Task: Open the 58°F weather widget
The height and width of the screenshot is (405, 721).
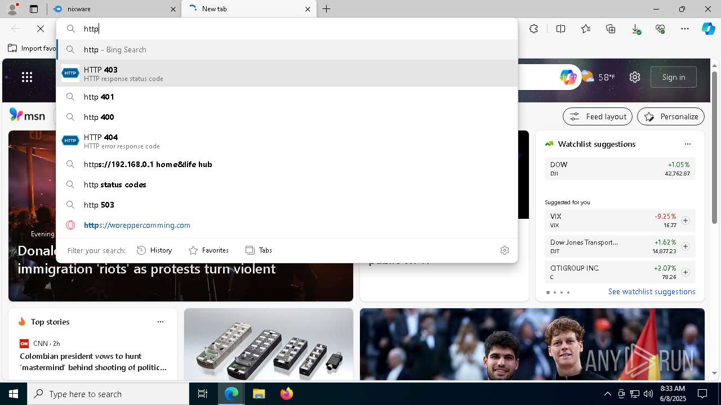Action: click(598, 77)
